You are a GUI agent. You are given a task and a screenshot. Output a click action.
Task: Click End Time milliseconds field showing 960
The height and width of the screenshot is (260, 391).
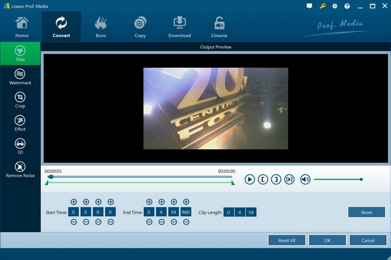pyautogui.click(x=186, y=212)
